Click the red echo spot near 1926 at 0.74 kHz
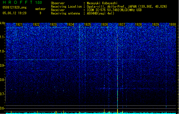 coord(104,88)
